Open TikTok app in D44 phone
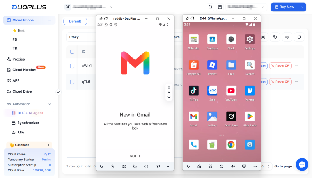The height and width of the screenshot is (178, 312). (x=193, y=91)
